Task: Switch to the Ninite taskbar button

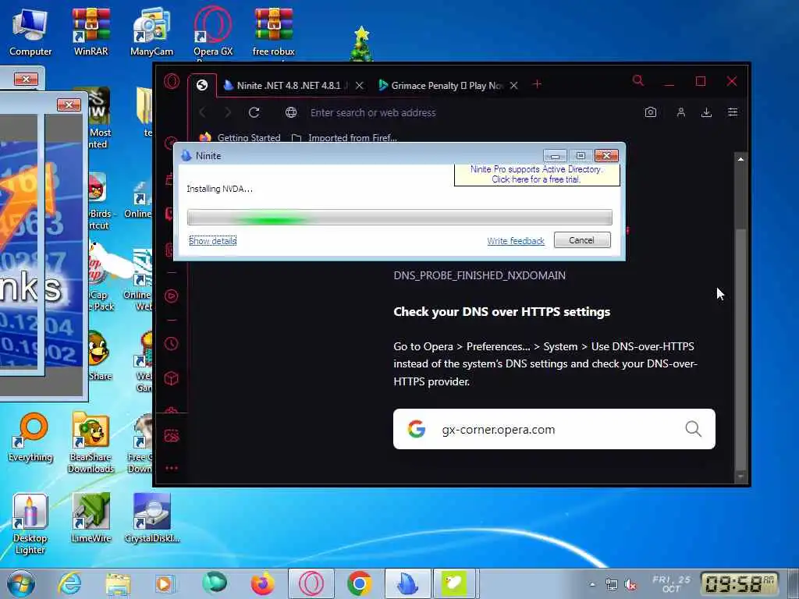Action: 407,583
